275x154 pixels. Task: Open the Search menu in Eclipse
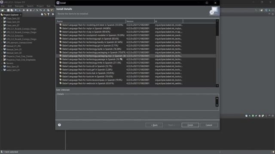click(x=30, y=6)
